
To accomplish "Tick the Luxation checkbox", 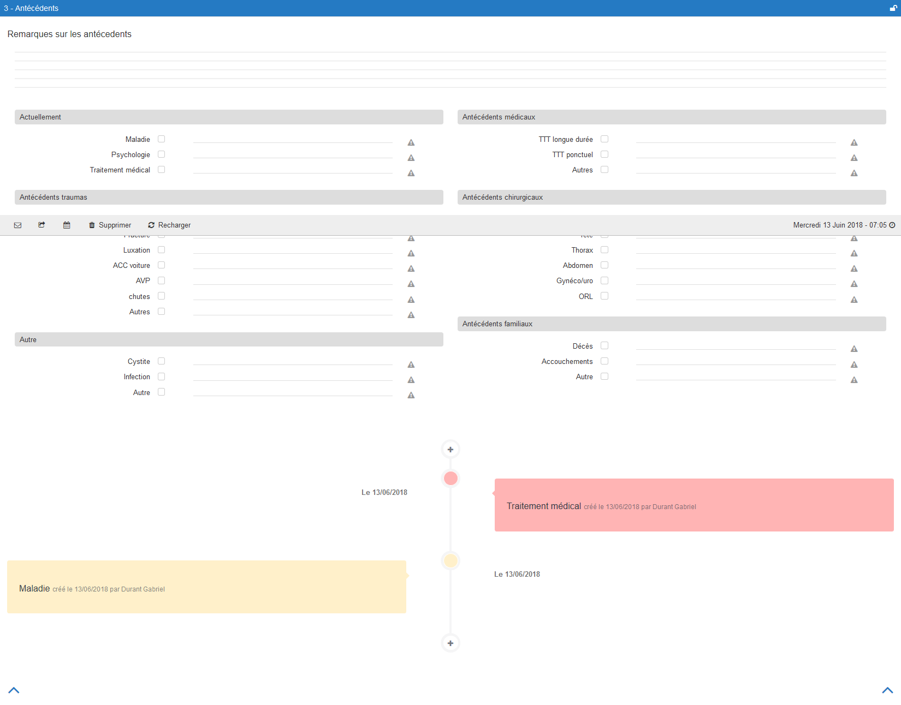I will click(161, 250).
